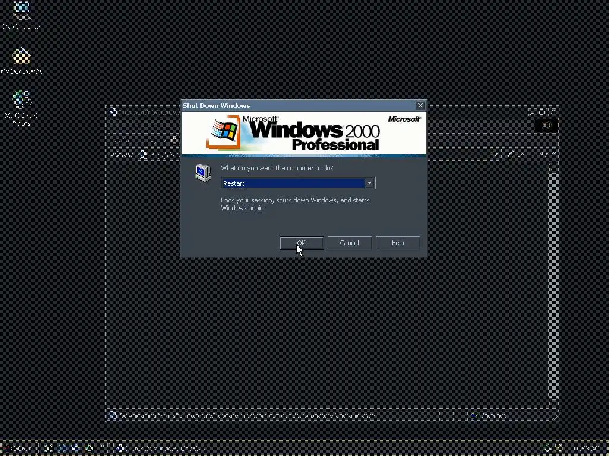Open Help in the Shut Down dialog
Screen dimensions: 609x456
pyautogui.click(x=397, y=243)
